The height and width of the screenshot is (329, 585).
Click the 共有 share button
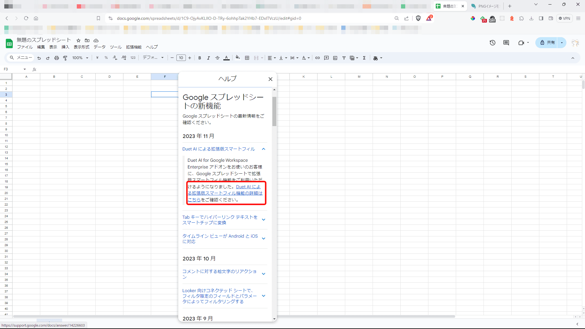[x=548, y=43]
